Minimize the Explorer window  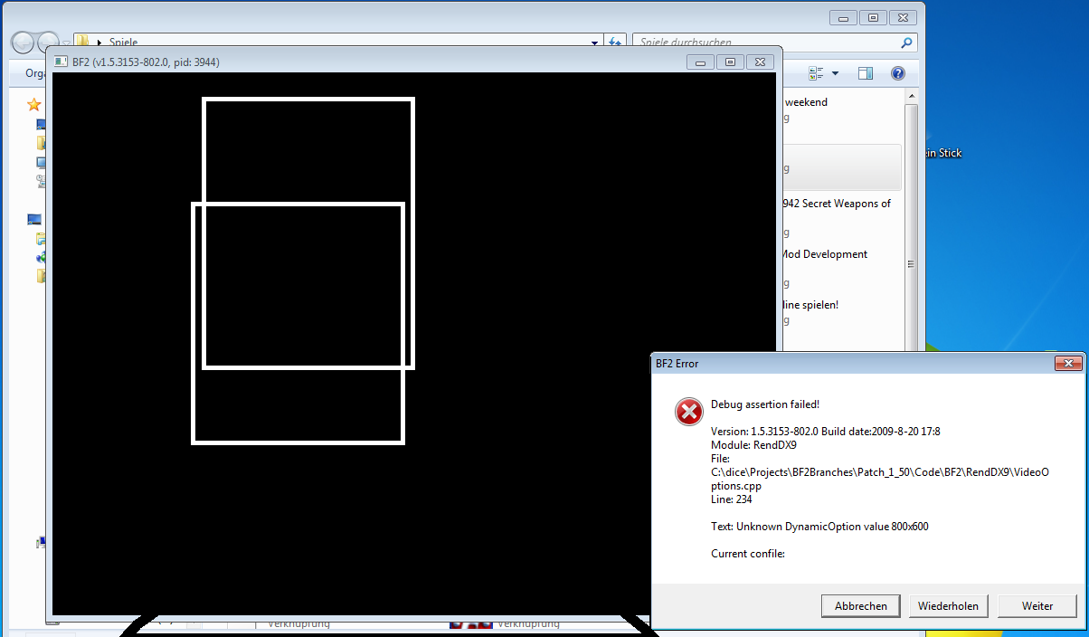(844, 17)
